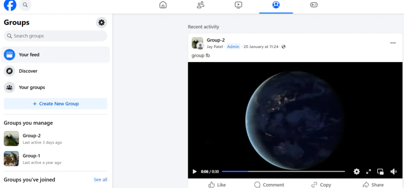Open the Friends tab icon
The height and width of the screenshot is (188, 404).
point(200,5)
